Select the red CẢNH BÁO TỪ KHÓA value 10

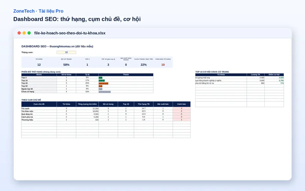click(x=163, y=65)
